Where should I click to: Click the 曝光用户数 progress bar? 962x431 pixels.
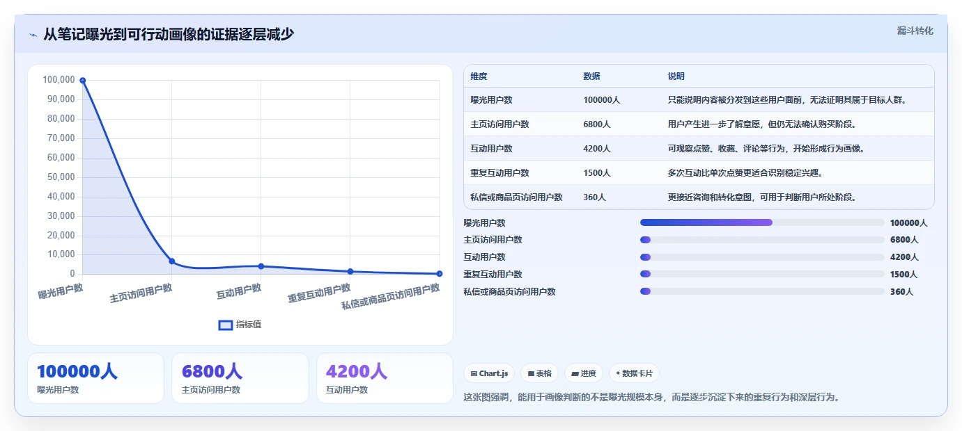tap(762, 222)
